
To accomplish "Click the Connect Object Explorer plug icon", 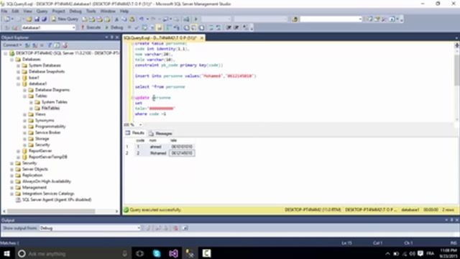I will click(27, 45).
